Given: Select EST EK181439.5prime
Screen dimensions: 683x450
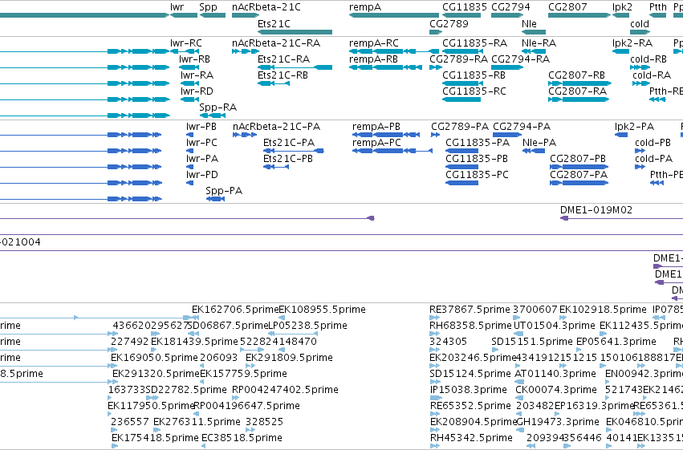Looking at the screenshot, I should [x=194, y=341].
